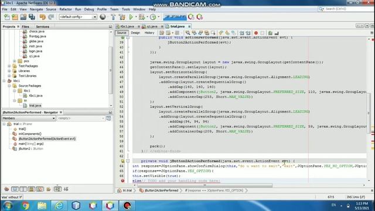Click the Projects panel vertical scrollbar
Screen dimensions: 375x211
(x=111, y=70)
